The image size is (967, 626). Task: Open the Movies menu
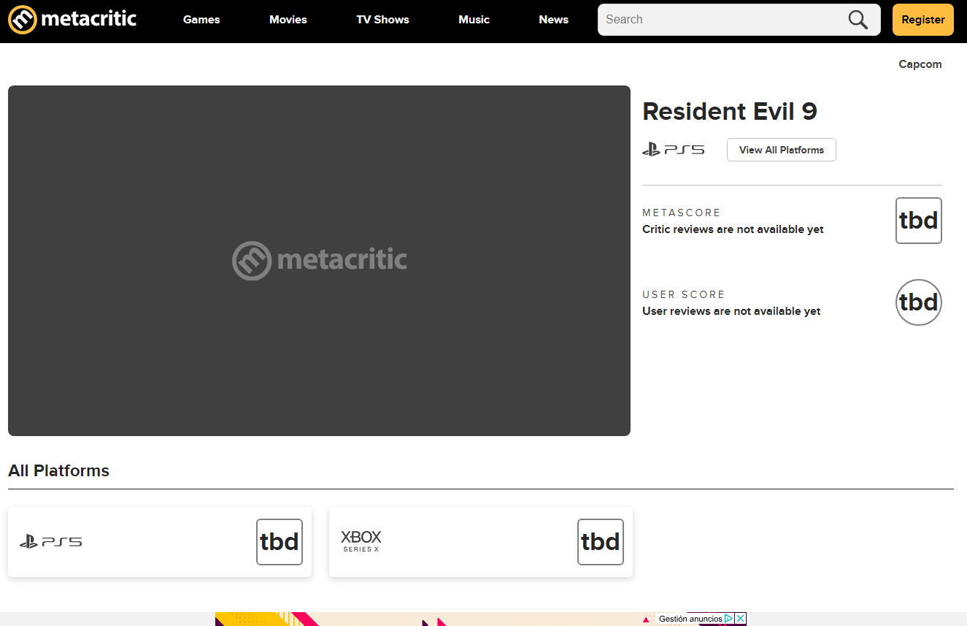pos(288,20)
